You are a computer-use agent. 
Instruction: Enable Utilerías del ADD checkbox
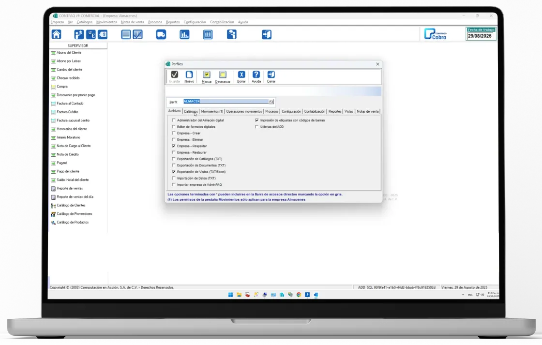click(257, 126)
